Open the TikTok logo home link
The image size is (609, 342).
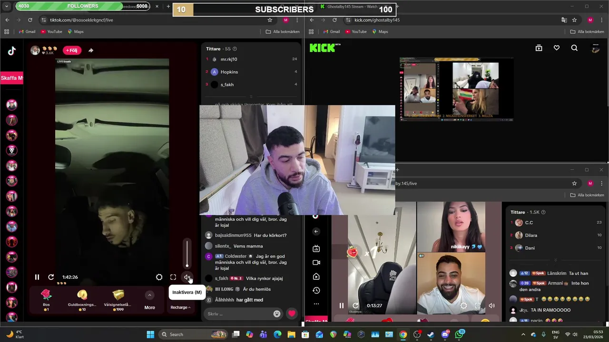(11, 51)
